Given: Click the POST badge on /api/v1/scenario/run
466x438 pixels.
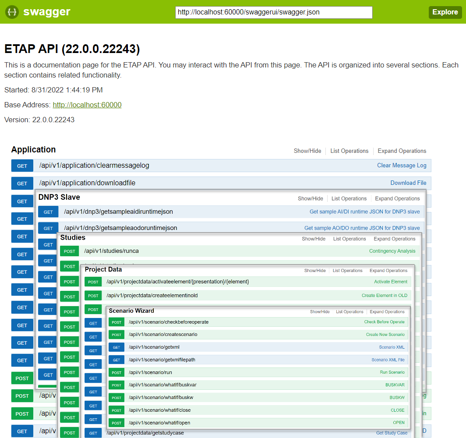Looking at the screenshot, I should pos(116,372).
